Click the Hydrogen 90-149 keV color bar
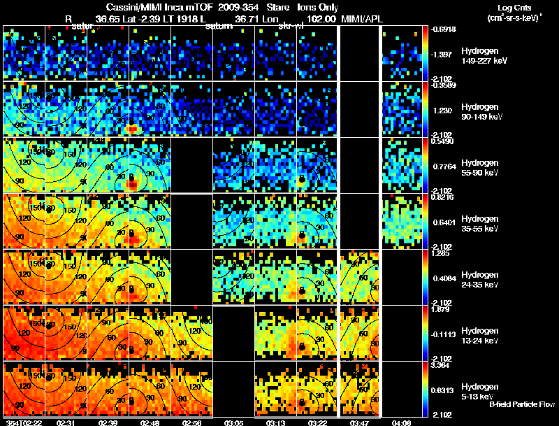The width and height of the screenshot is (559, 426). pyautogui.click(x=425, y=109)
